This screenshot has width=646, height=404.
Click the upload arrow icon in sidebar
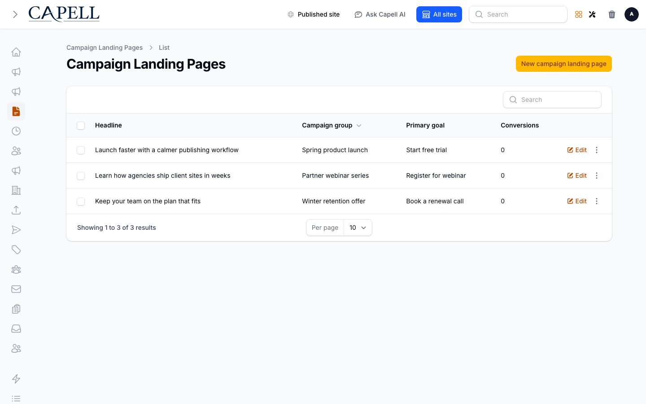pyautogui.click(x=16, y=210)
